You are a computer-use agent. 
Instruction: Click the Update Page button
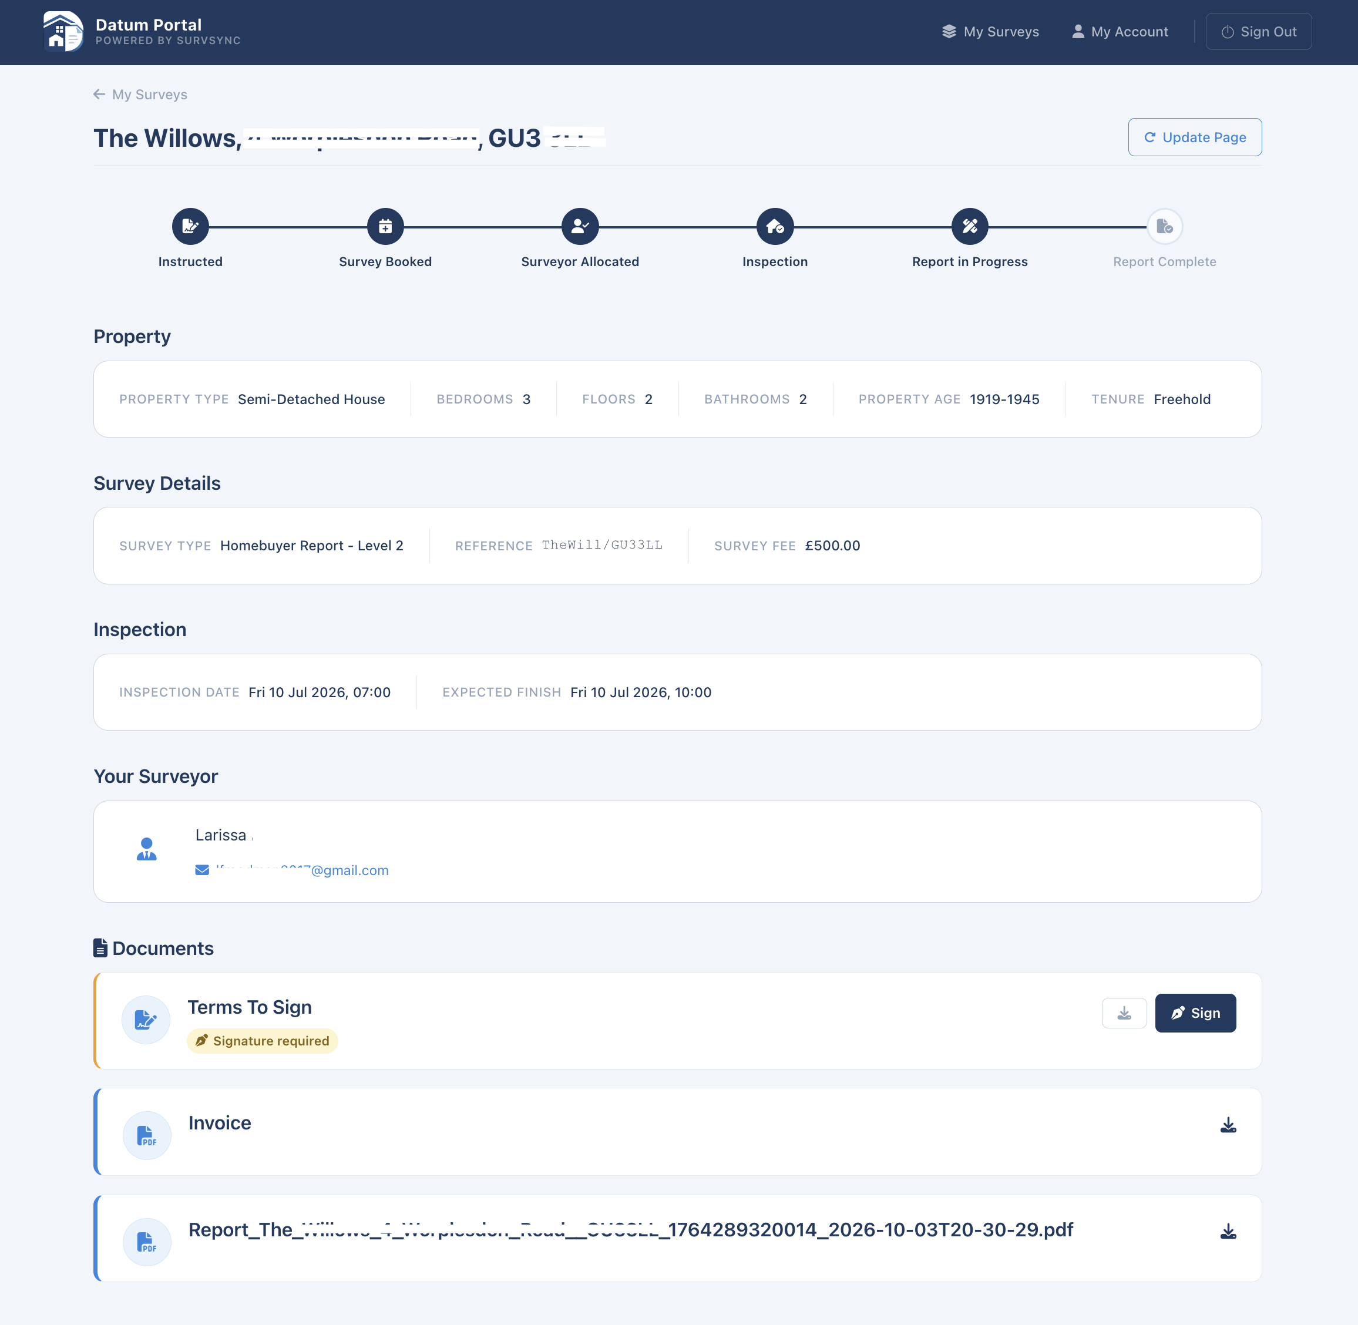pyautogui.click(x=1195, y=137)
